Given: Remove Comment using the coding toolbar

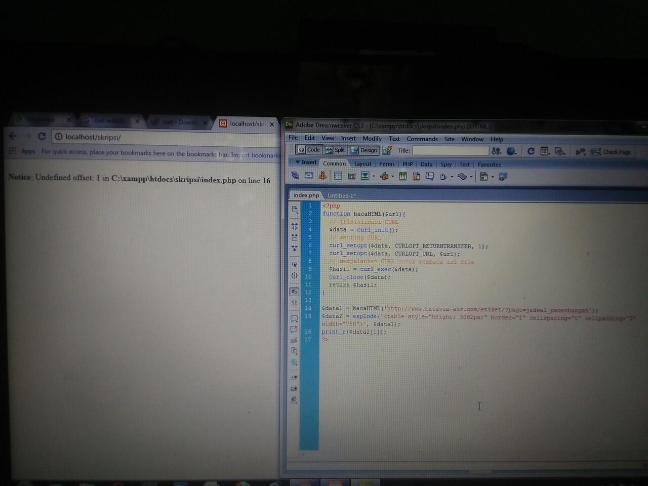Looking at the screenshot, I should tap(294, 330).
